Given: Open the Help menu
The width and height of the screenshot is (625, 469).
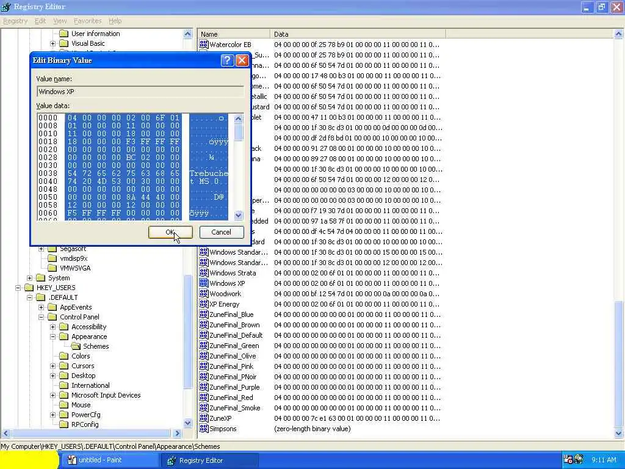Looking at the screenshot, I should (115, 21).
